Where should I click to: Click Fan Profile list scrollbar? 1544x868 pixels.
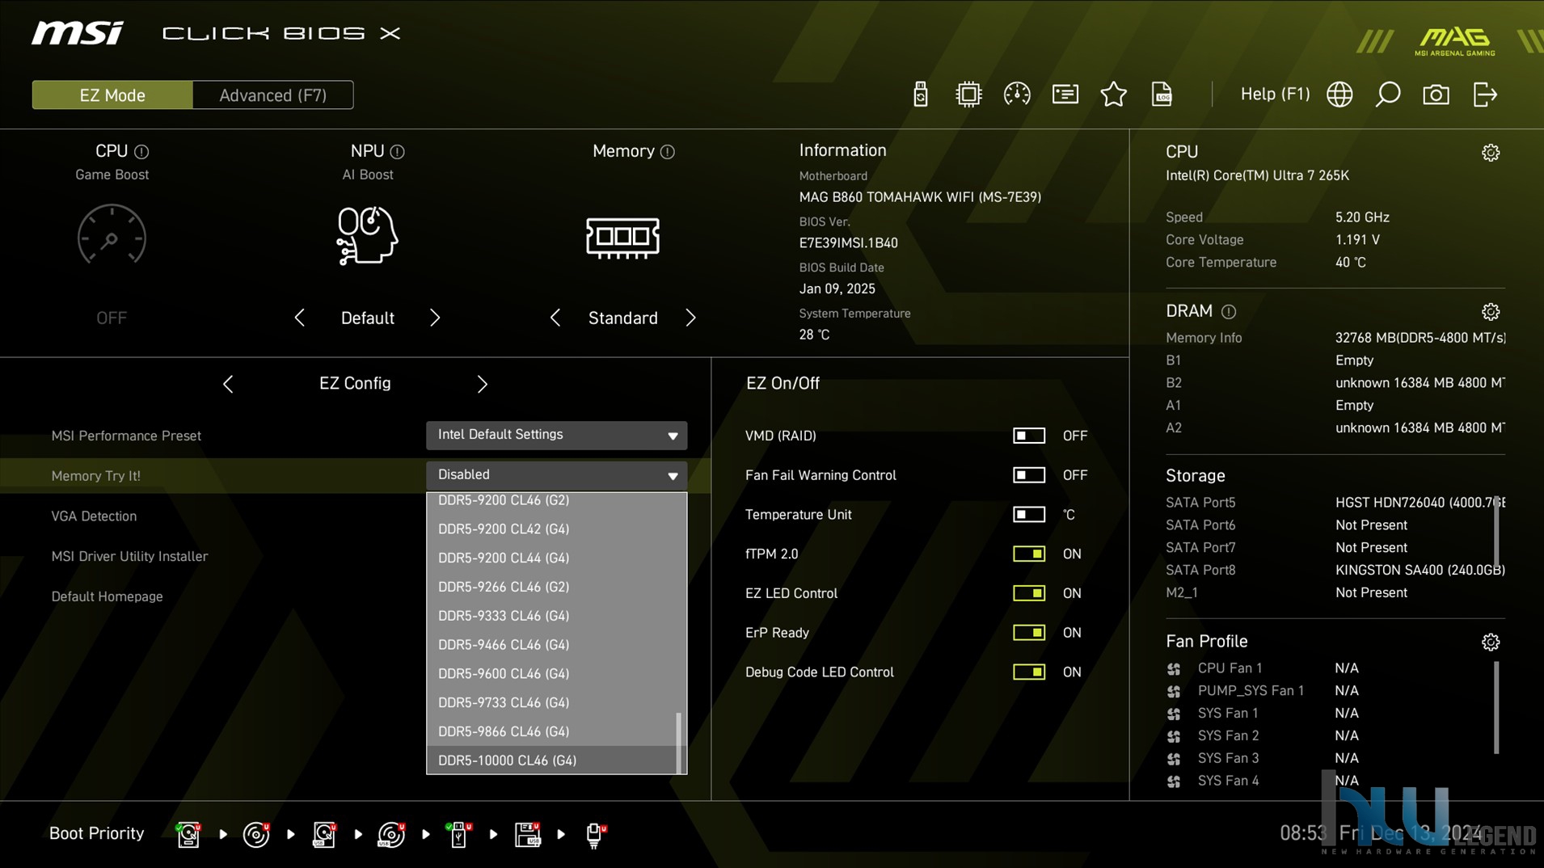tap(1496, 708)
